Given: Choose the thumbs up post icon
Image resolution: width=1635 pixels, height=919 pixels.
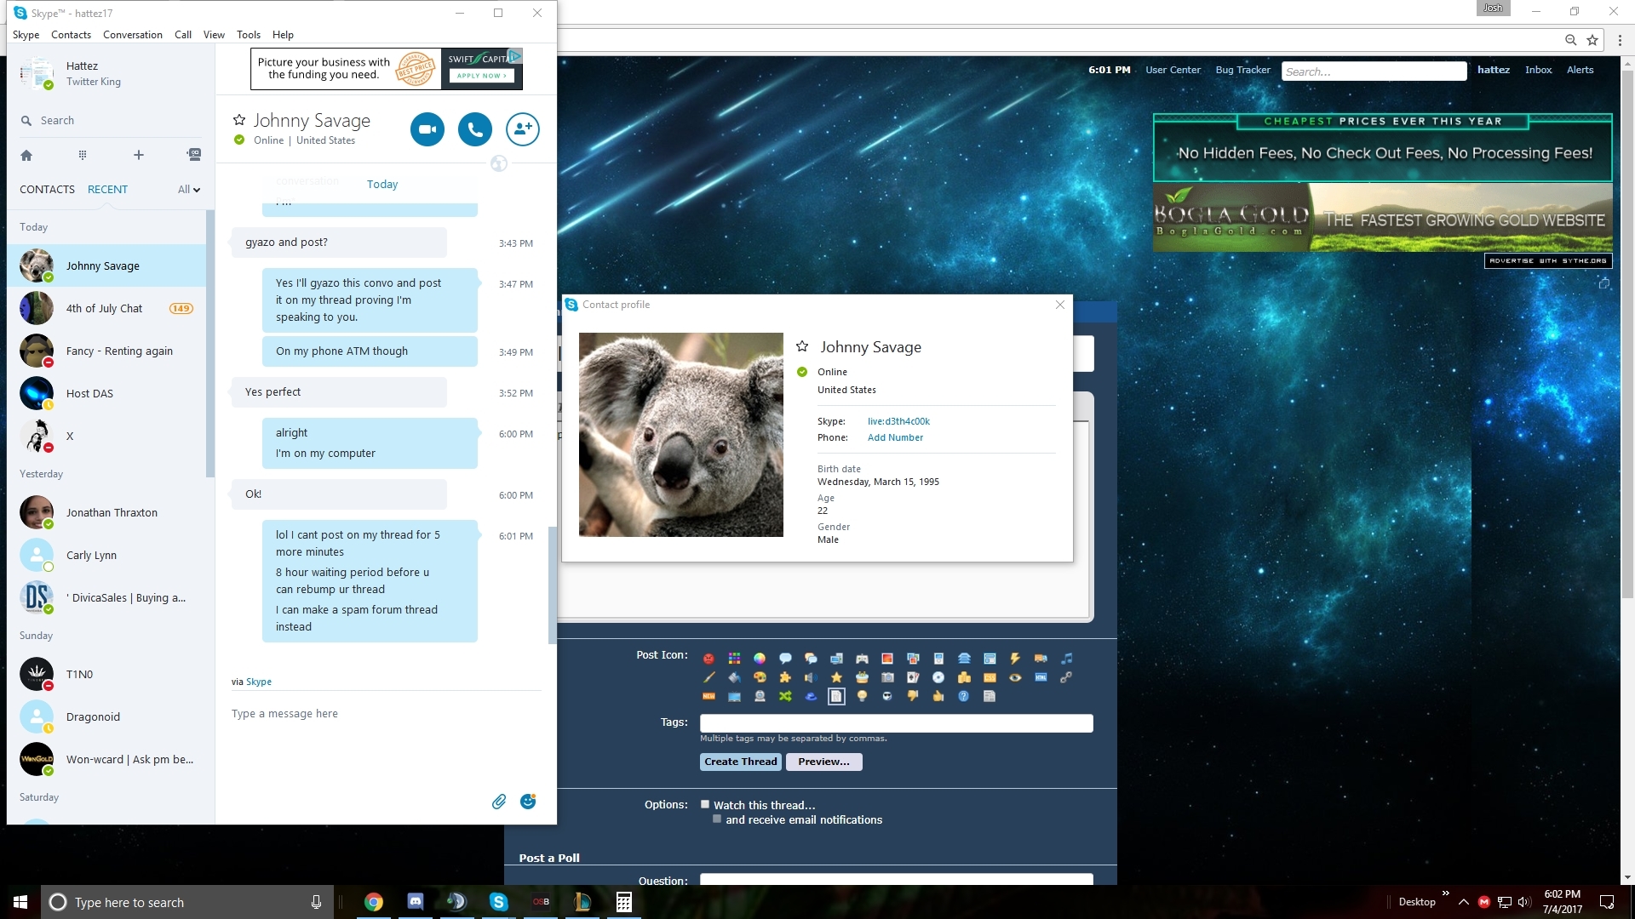Looking at the screenshot, I should [938, 696].
